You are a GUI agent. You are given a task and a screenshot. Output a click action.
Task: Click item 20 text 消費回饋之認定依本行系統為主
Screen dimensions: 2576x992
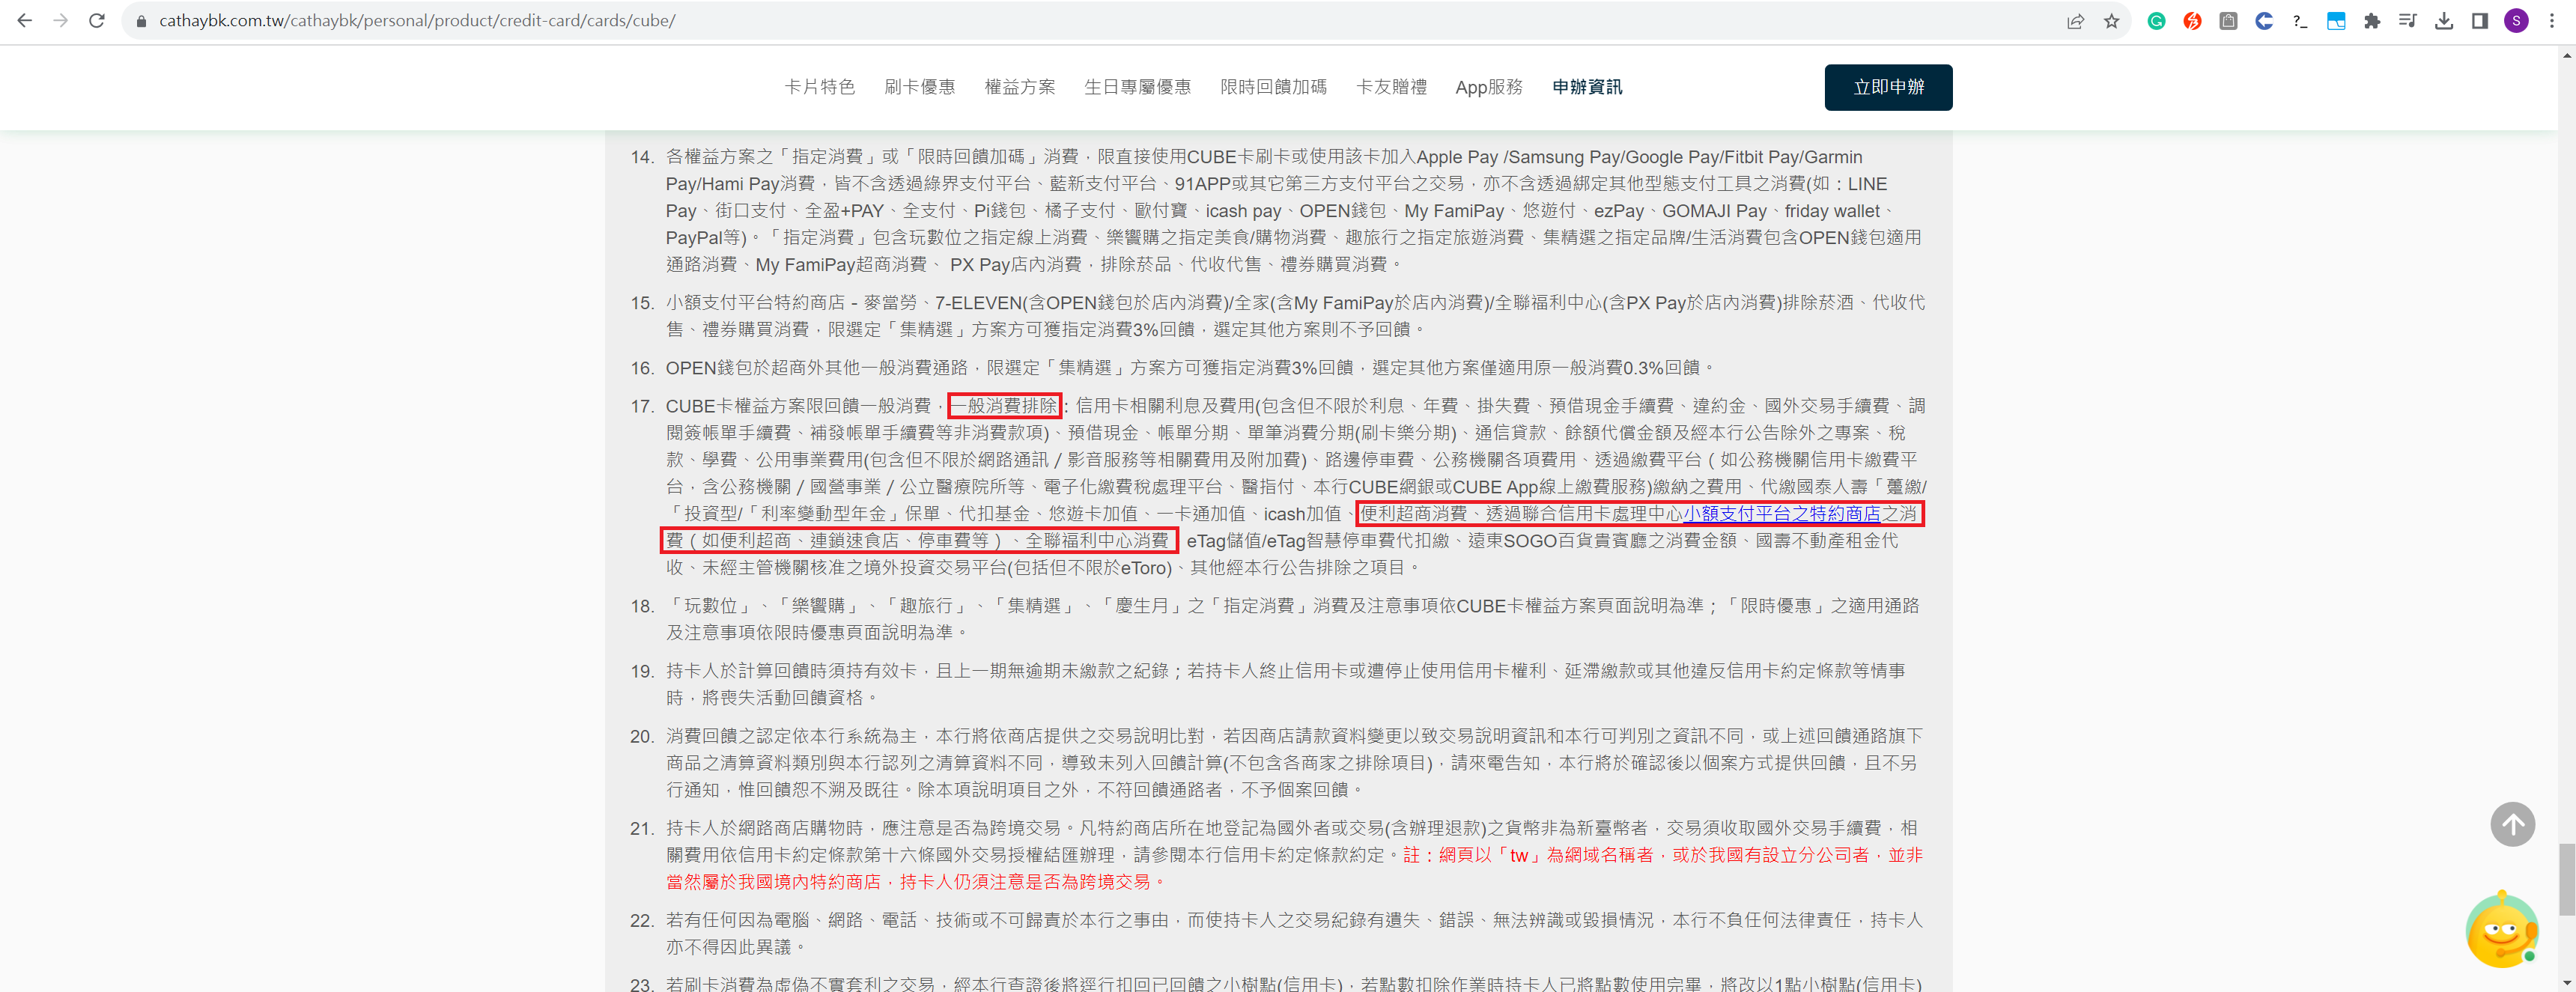[x=1294, y=763]
